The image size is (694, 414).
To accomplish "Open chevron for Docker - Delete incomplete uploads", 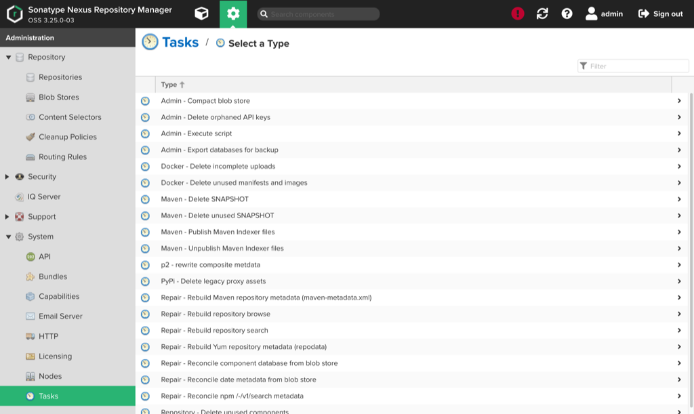I will point(679,166).
